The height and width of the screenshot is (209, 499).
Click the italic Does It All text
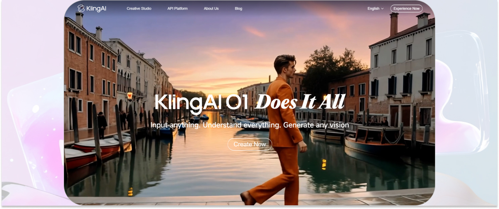pyautogui.click(x=300, y=102)
